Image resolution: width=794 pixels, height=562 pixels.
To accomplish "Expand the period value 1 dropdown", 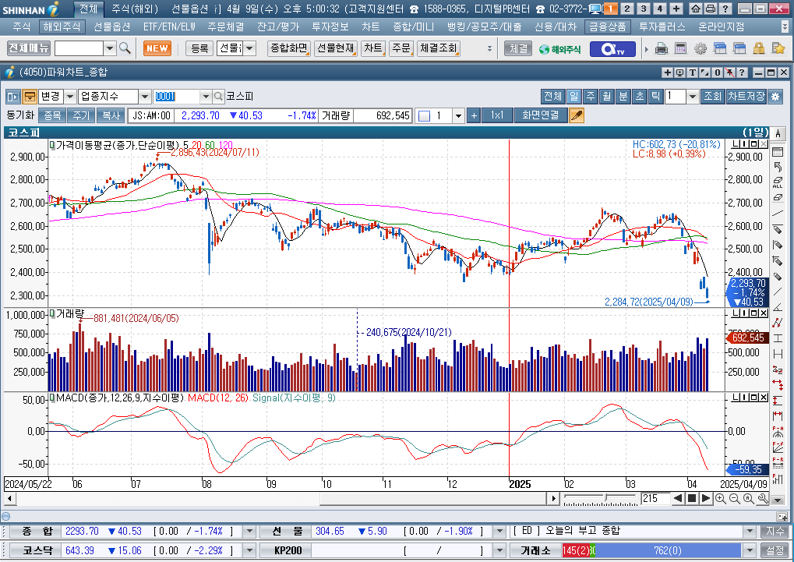I will 692,97.
